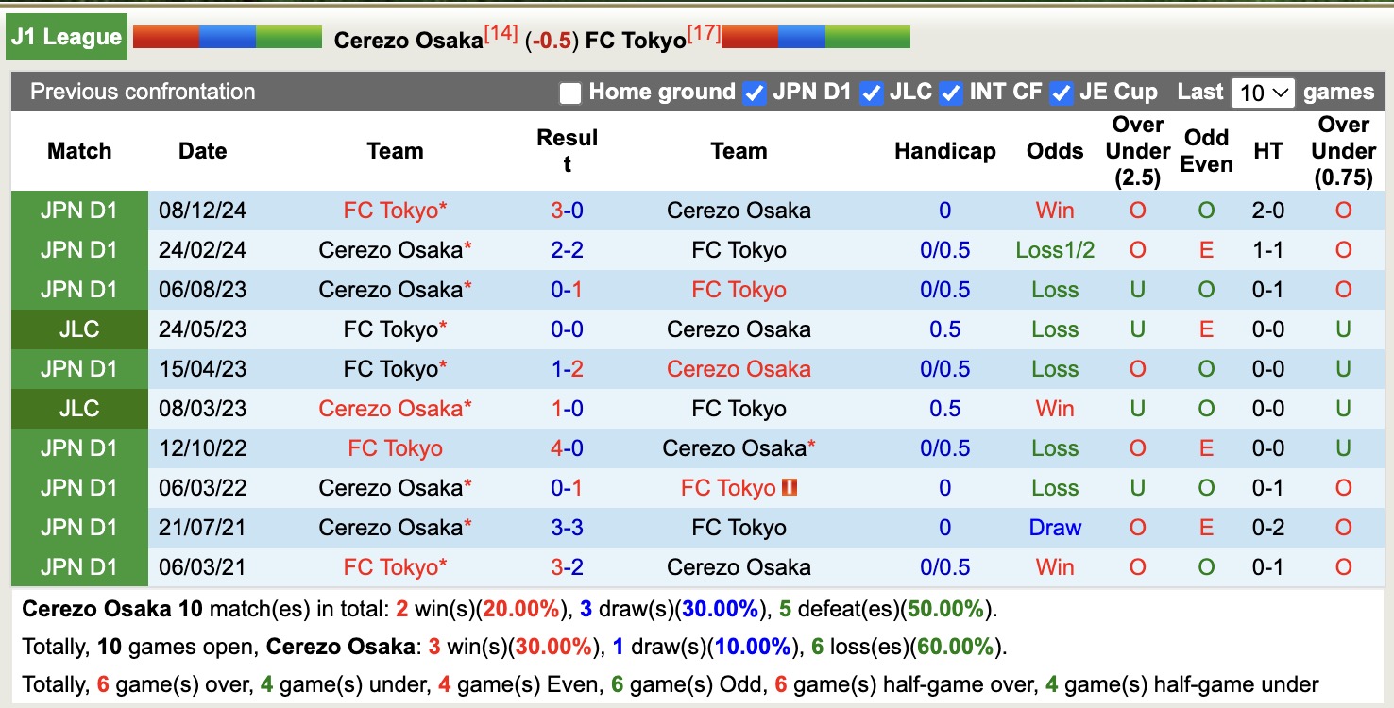Uncheck the INT CF competition filter
The height and width of the screenshot is (708, 1394).
click(x=951, y=93)
